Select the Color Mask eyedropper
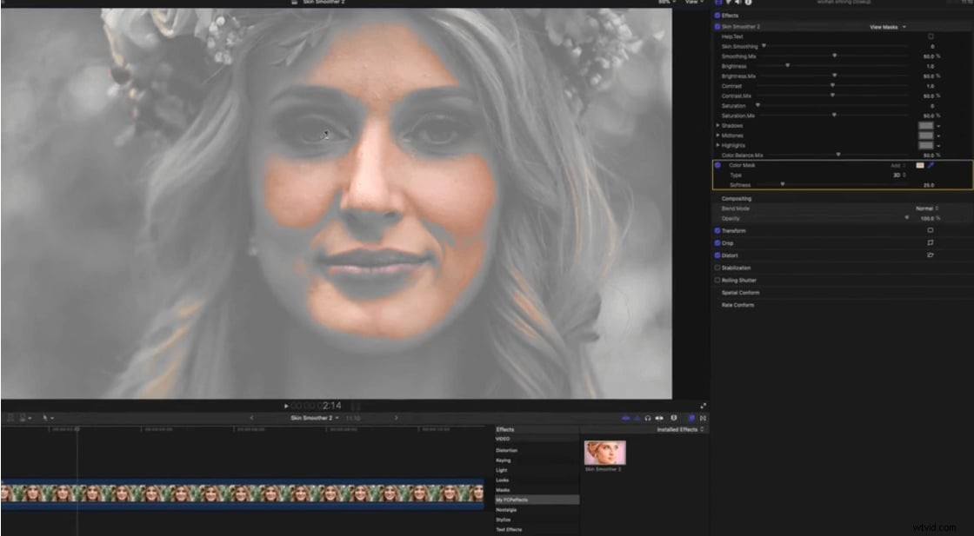The width and height of the screenshot is (974, 536). pos(932,165)
